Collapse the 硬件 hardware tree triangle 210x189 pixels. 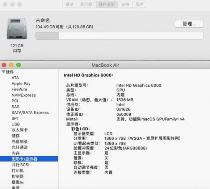(3, 72)
